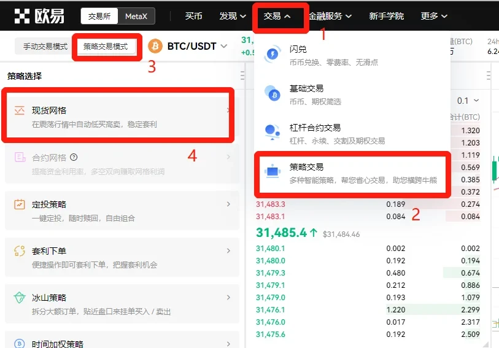Image resolution: width=499 pixels, height=348 pixels.
Task: Click help icon next to 合约网格
Action: (x=74, y=158)
